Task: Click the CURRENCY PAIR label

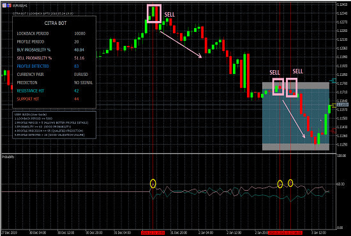Action: pyautogui.click(x=30, y=75)
